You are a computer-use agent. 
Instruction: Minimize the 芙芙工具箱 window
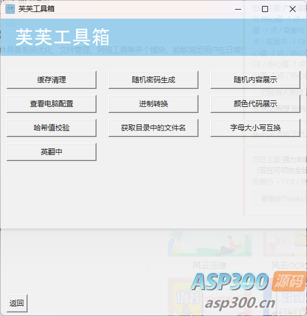(238, 9)
